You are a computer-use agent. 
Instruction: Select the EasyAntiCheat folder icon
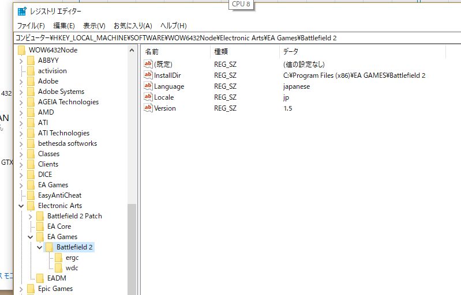(31, 195)
